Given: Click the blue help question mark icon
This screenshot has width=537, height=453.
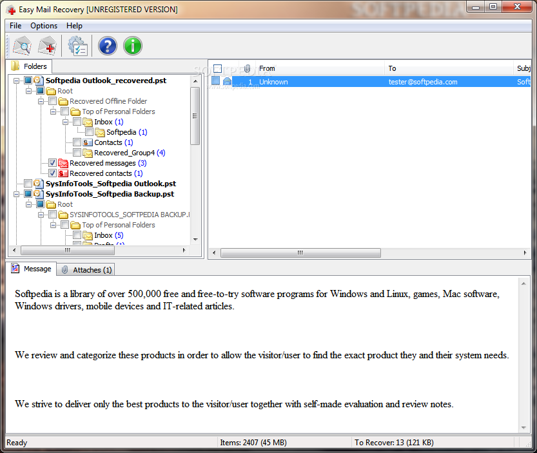Looking at the screenshot, I should (108, 46).
